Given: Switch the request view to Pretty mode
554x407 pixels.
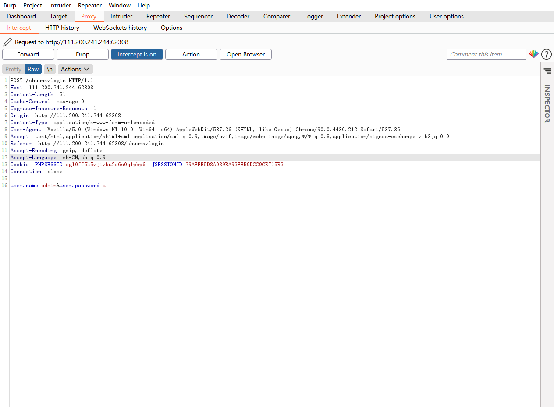Looking at the screenshot, I should pyautogui.click(x=13, y=69).
